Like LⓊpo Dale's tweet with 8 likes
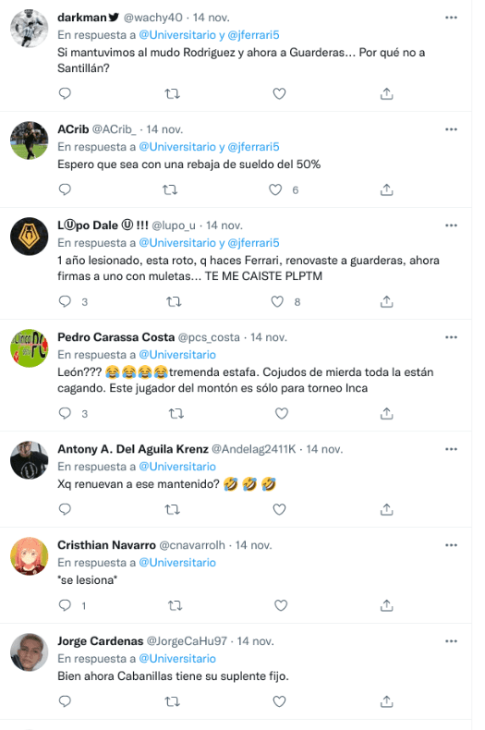485x730 pixels. point(277,301)
